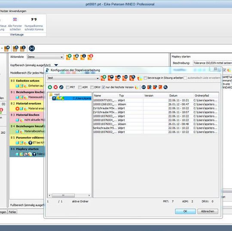Viewport: 232px width, 231px height.
Task: Click user document icon next to Aktionsliste dropdown
Action: point(76,57)
